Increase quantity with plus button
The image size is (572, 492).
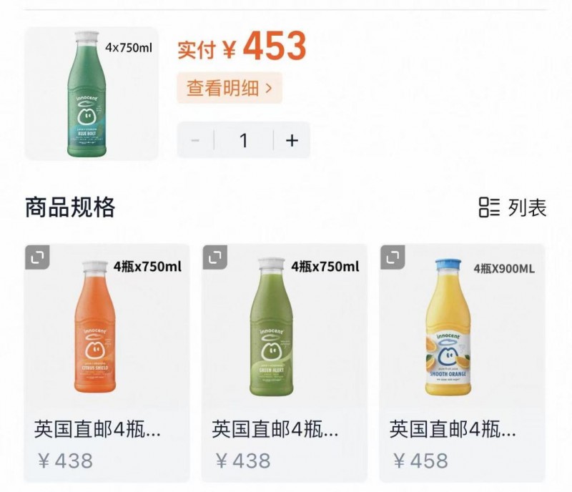(292, 140)
